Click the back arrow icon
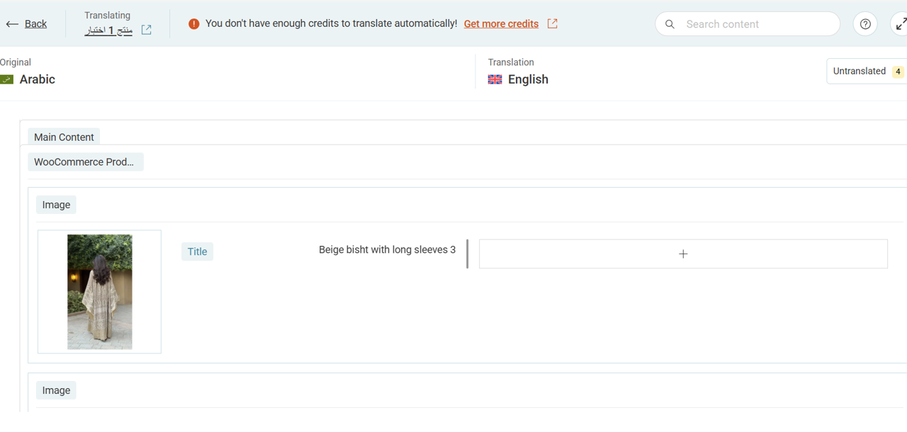 click(x=12, y=24)
